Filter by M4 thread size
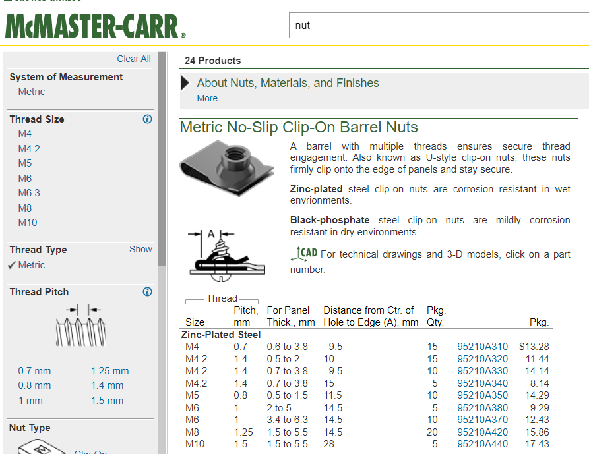This screenshot has height=454, width=589. click(25, 134)
